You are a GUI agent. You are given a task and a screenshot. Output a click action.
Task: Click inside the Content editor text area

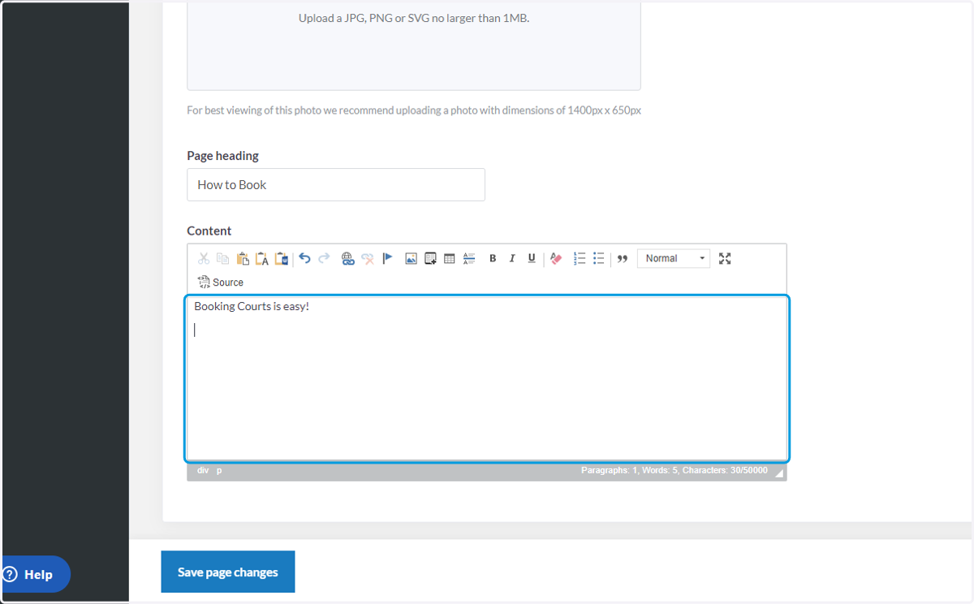click(x=487, y=379)
